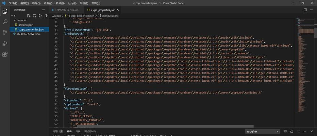
Task: Switch to the 终端 panel tab
Action: tap(78, 131)
